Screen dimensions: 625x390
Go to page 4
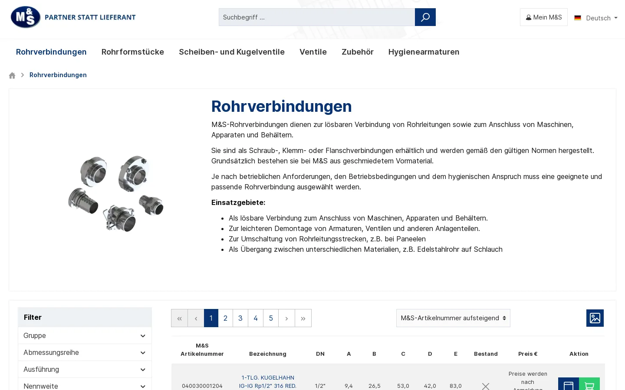point(256,318)
